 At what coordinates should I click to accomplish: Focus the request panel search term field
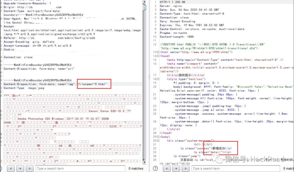click(x=80, y=168)
